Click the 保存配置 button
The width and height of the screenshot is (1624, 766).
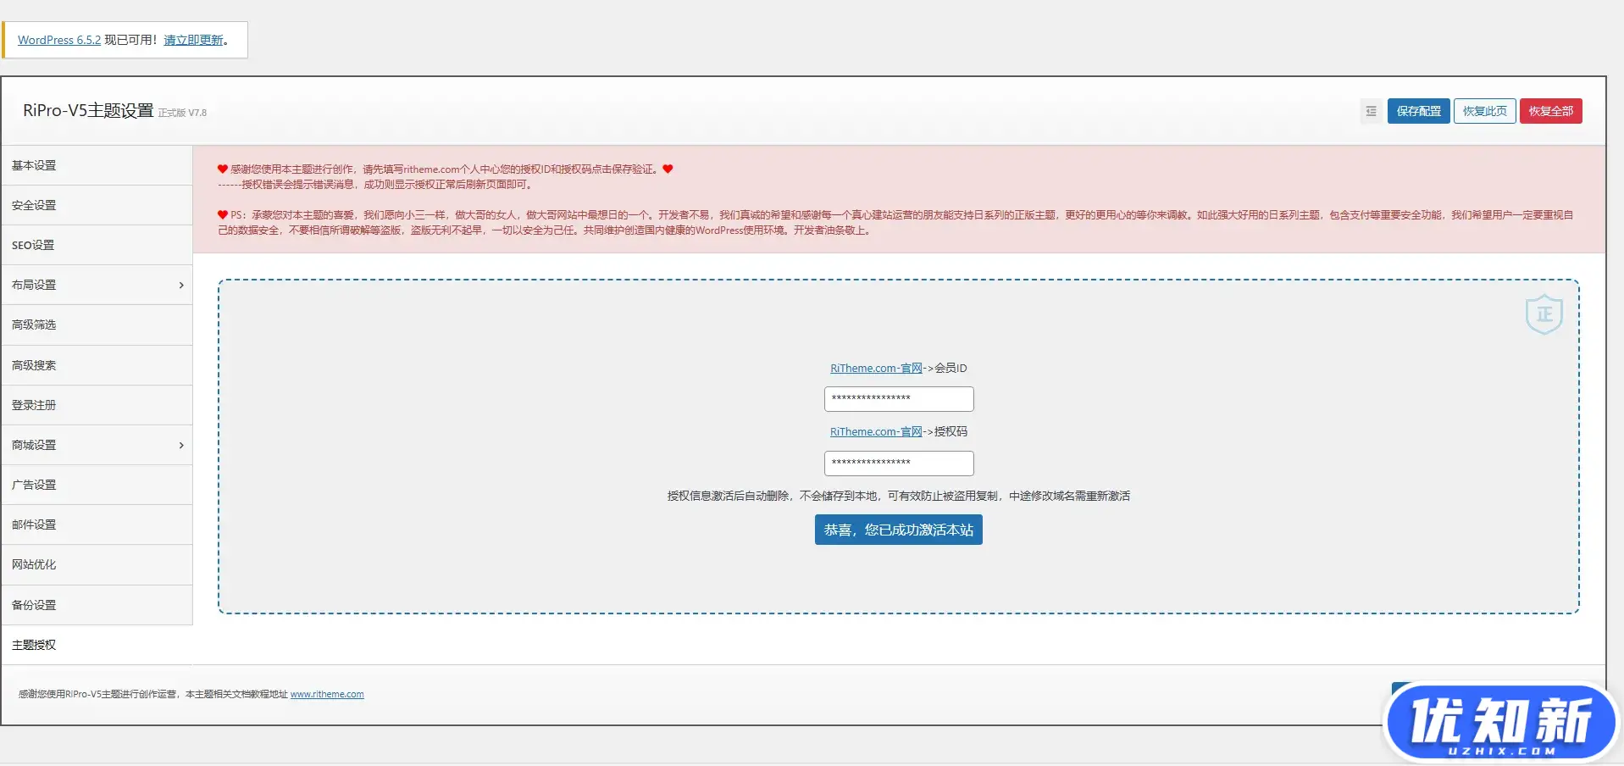pos(1418,111)
